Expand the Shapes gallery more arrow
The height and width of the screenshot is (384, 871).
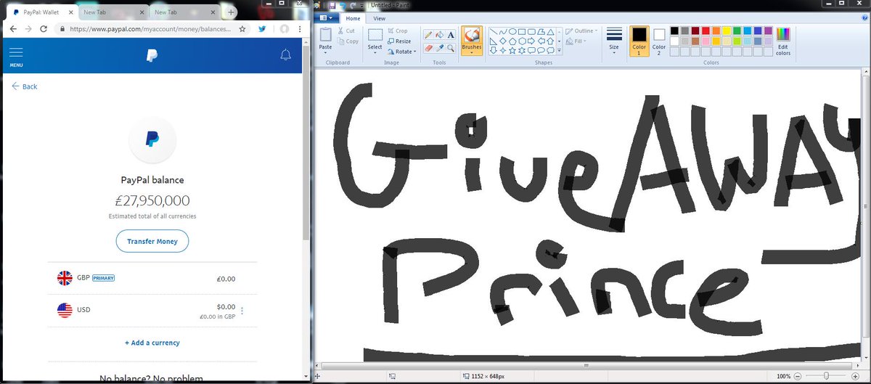[560, 52]
